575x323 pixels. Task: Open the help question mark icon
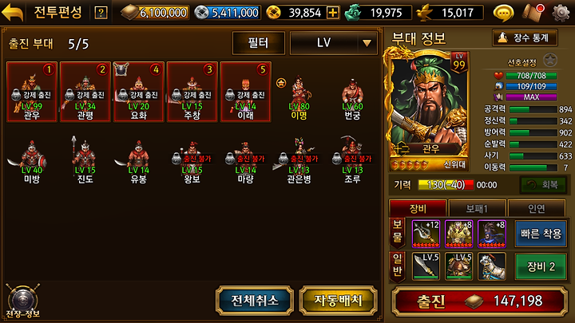[x=101, y=13]
